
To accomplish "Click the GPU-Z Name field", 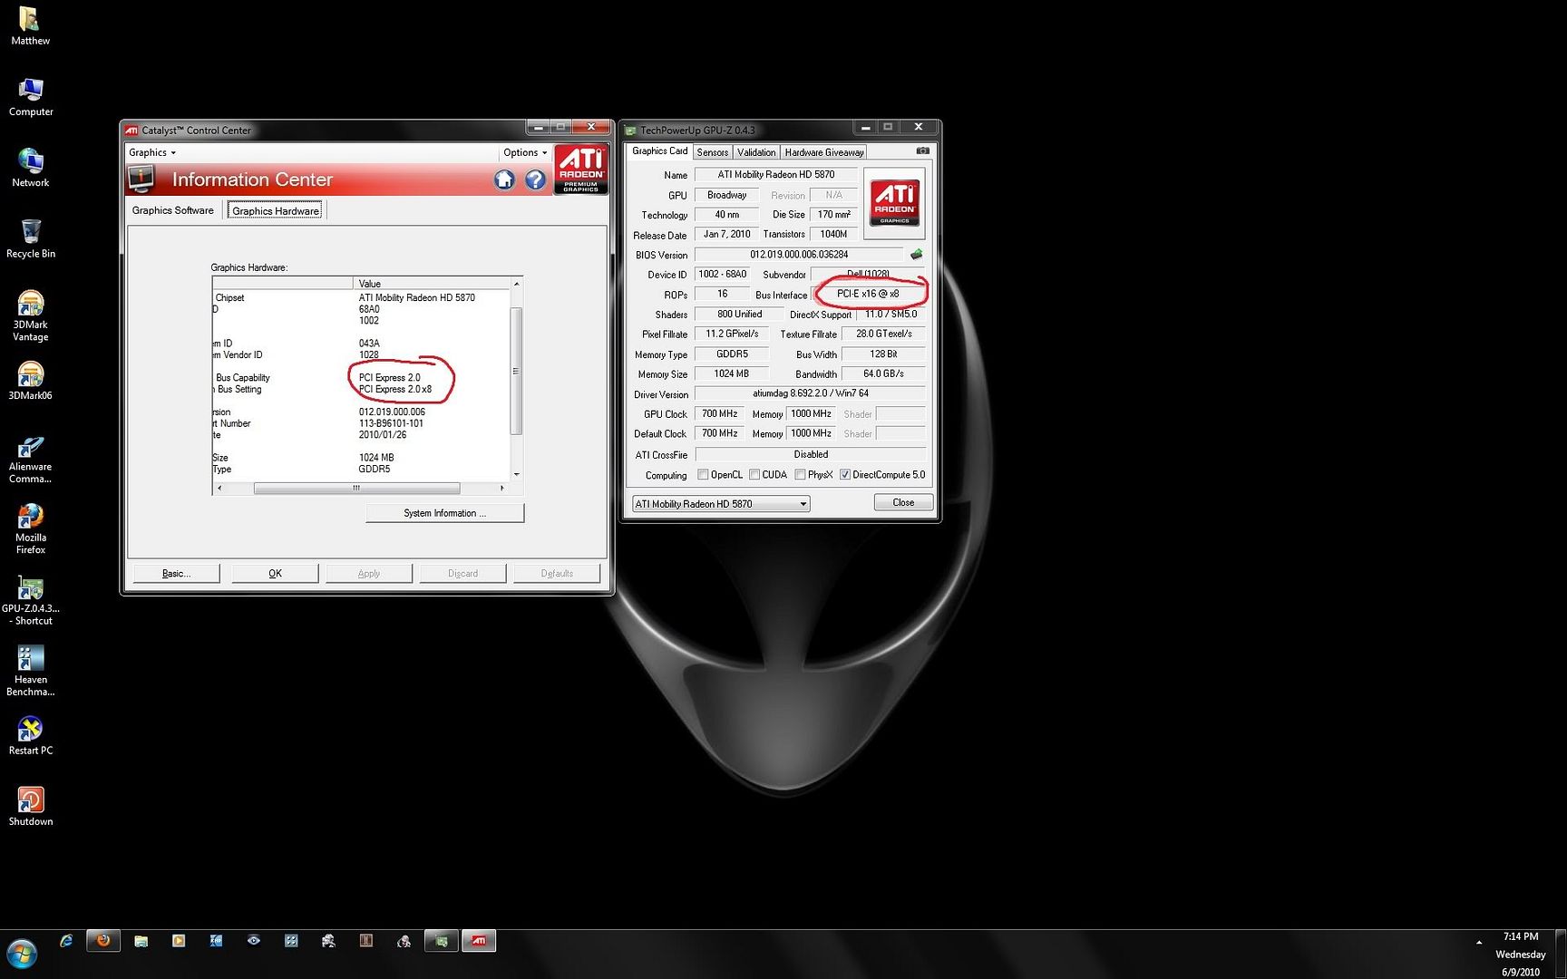I will point(776,175).
